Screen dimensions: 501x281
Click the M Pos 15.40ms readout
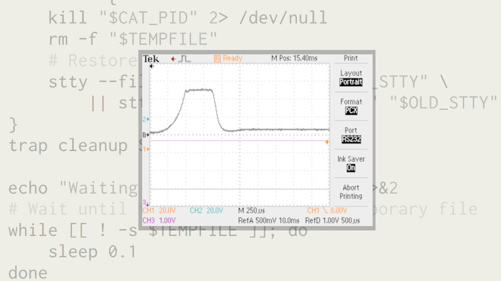pyautogui.click(x=294, y=59)
